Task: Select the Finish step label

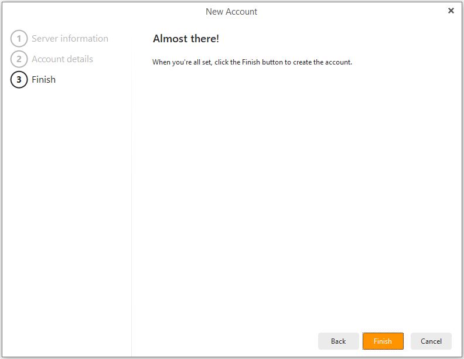Action: (x=43, y=79)
